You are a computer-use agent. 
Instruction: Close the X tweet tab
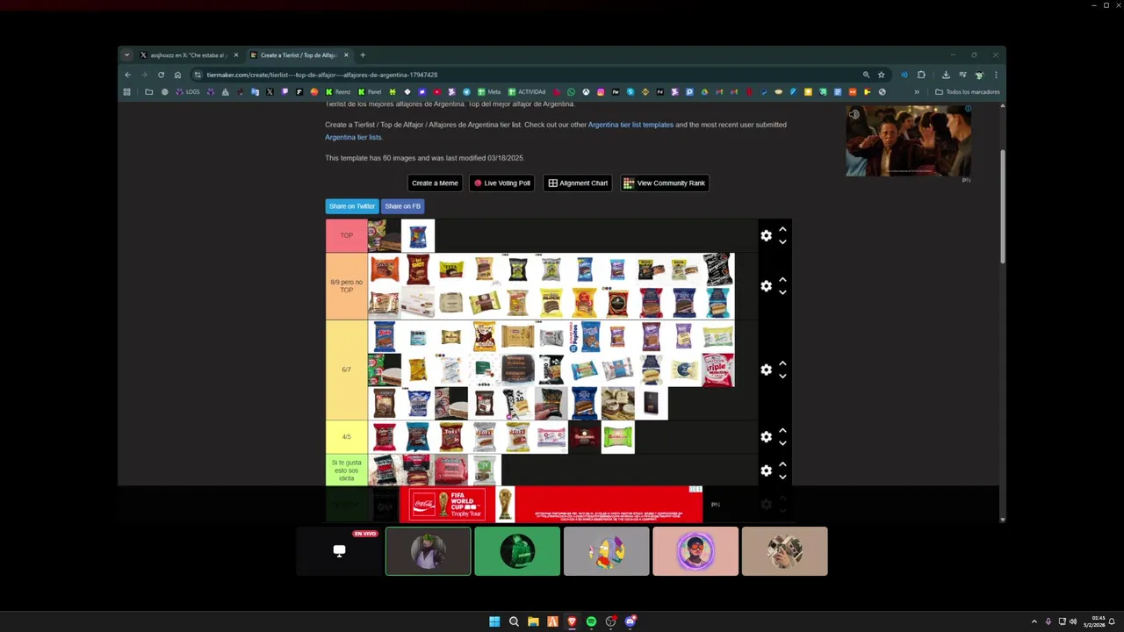[235, 55]
